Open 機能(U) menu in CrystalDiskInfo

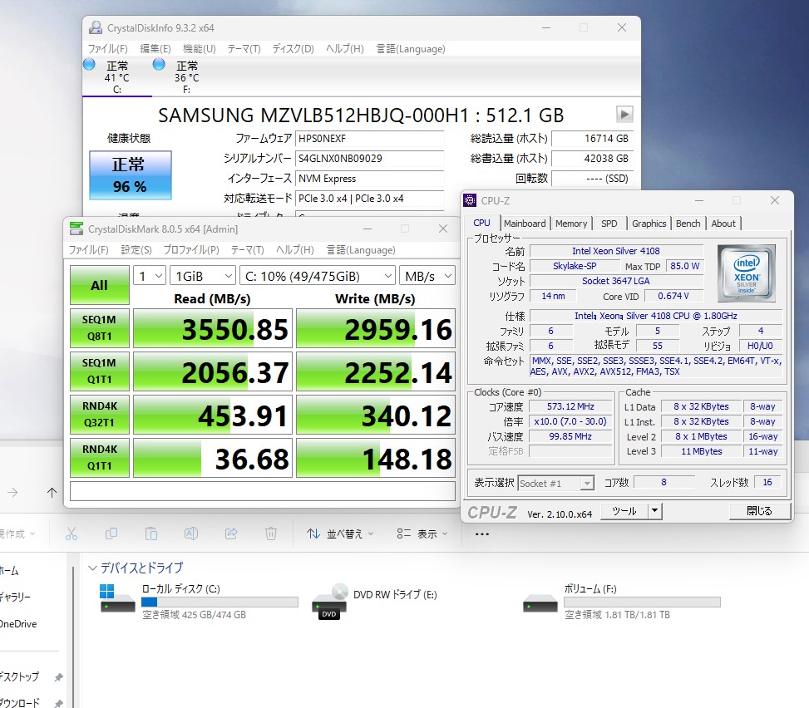[x=200, y=48]
